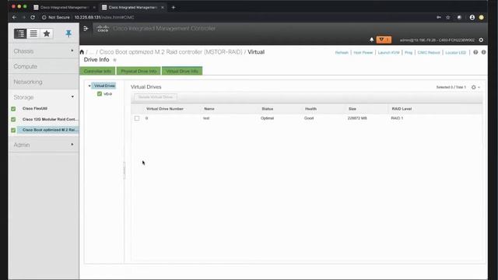Click the Refresh link

[342, 53]
